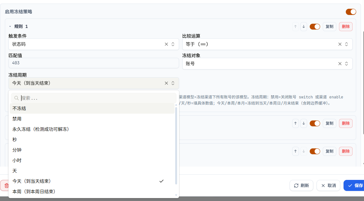This screenshot has width=364, height=201.
Task: Click the 匹配值 input field
Action: tap(94, 63)
